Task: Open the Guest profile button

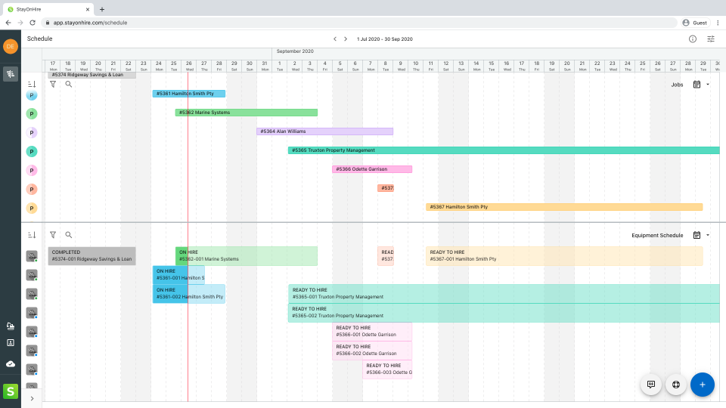Action: tap(694, 23)
